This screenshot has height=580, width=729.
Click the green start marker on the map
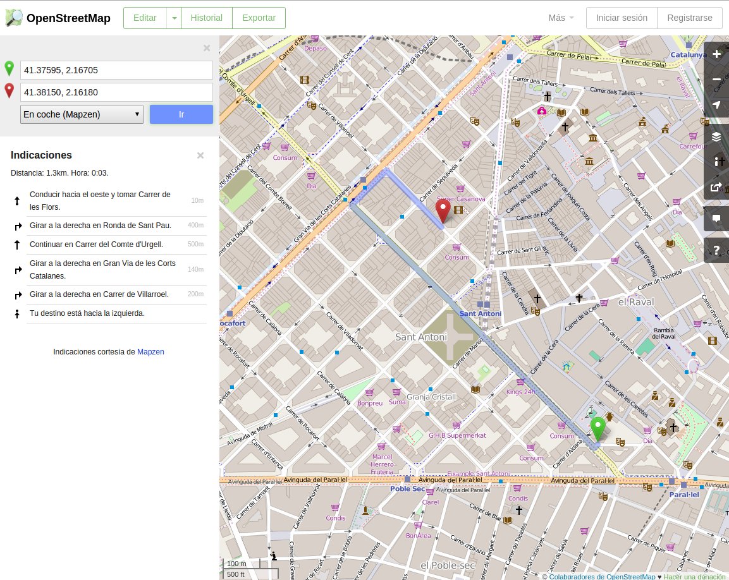(x=597, y=429)
